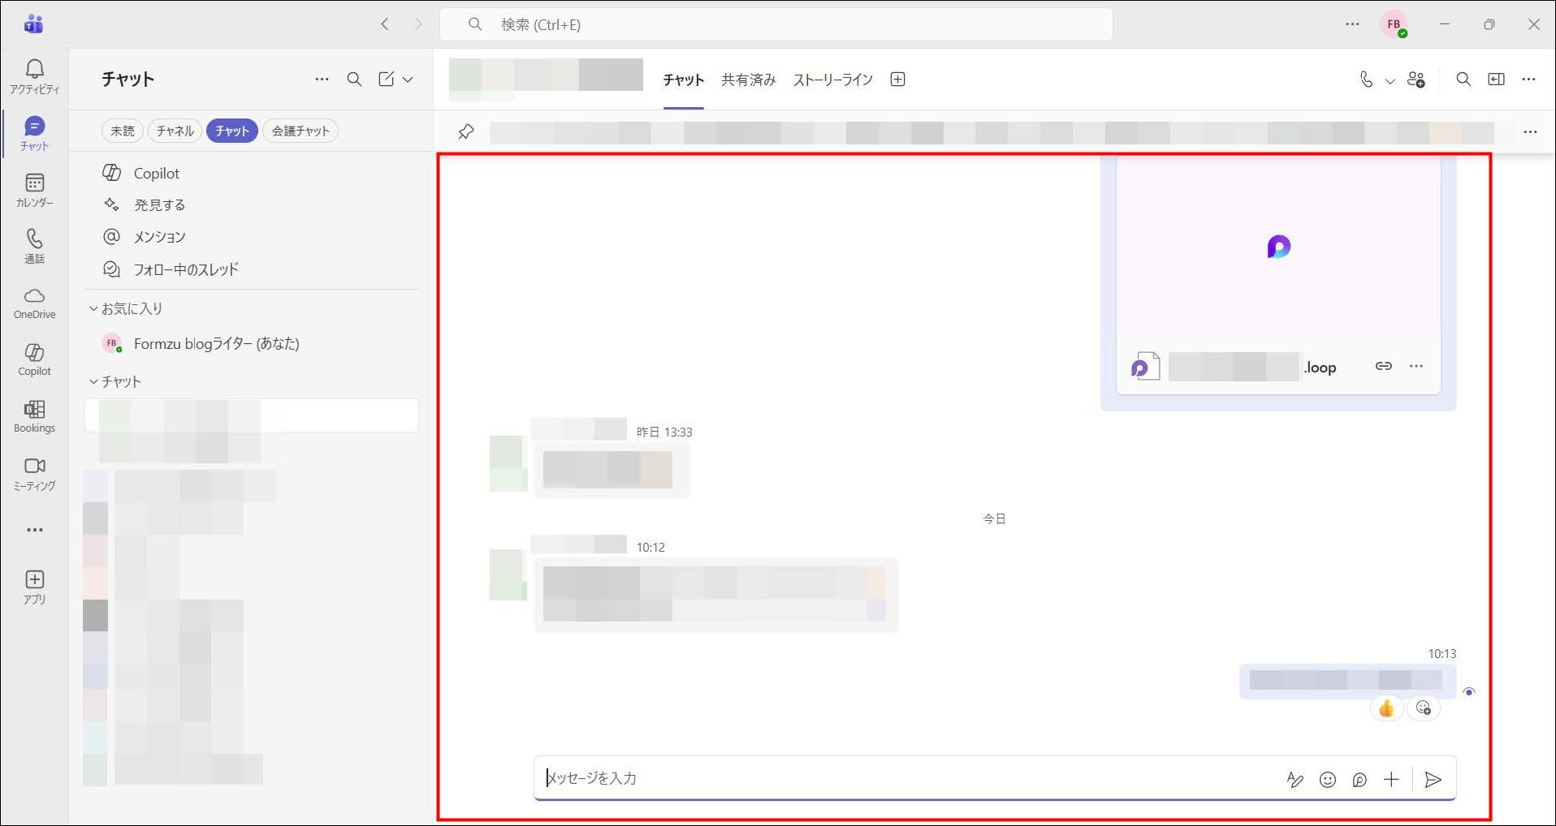This screenshot has width=1556, height=826.
Task: Open the Copilot chat entry
Action: click(x=156, y=173)
